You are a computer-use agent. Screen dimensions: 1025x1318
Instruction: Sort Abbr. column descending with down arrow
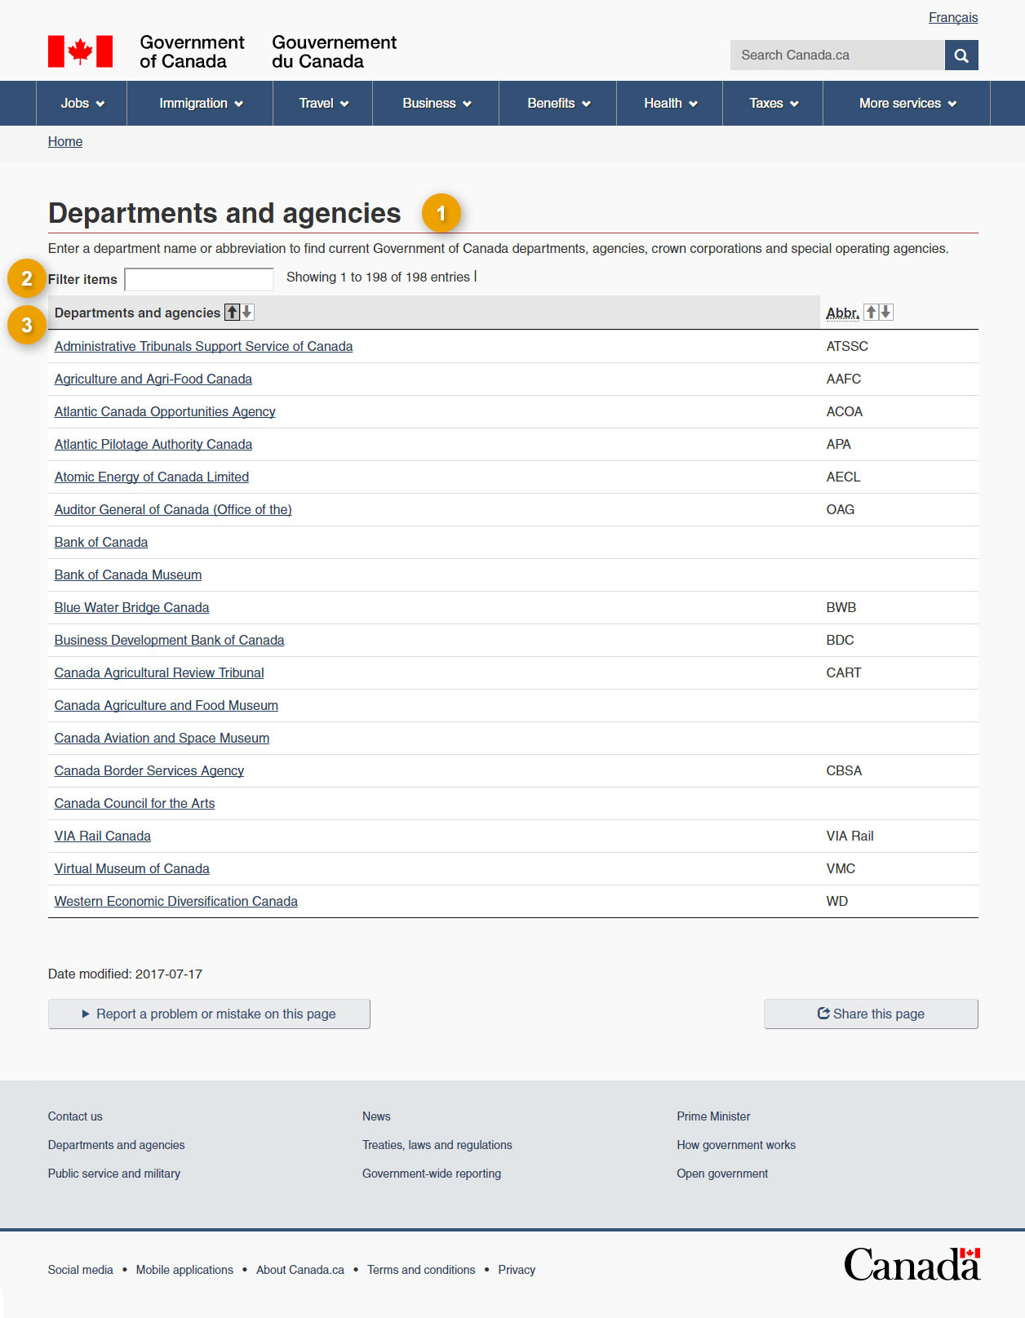885,313
